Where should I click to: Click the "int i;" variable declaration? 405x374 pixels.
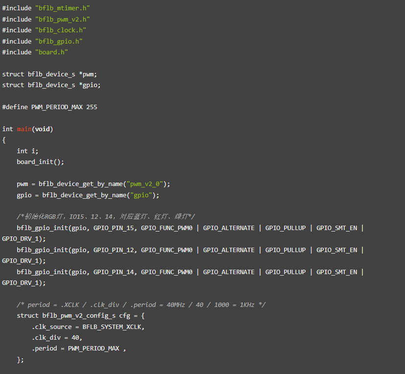click(27, 151)
